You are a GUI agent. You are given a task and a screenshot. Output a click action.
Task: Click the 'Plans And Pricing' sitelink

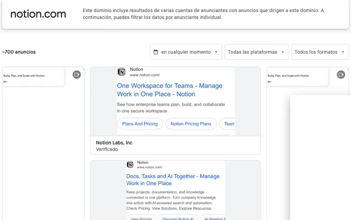[x=140, y=124]
